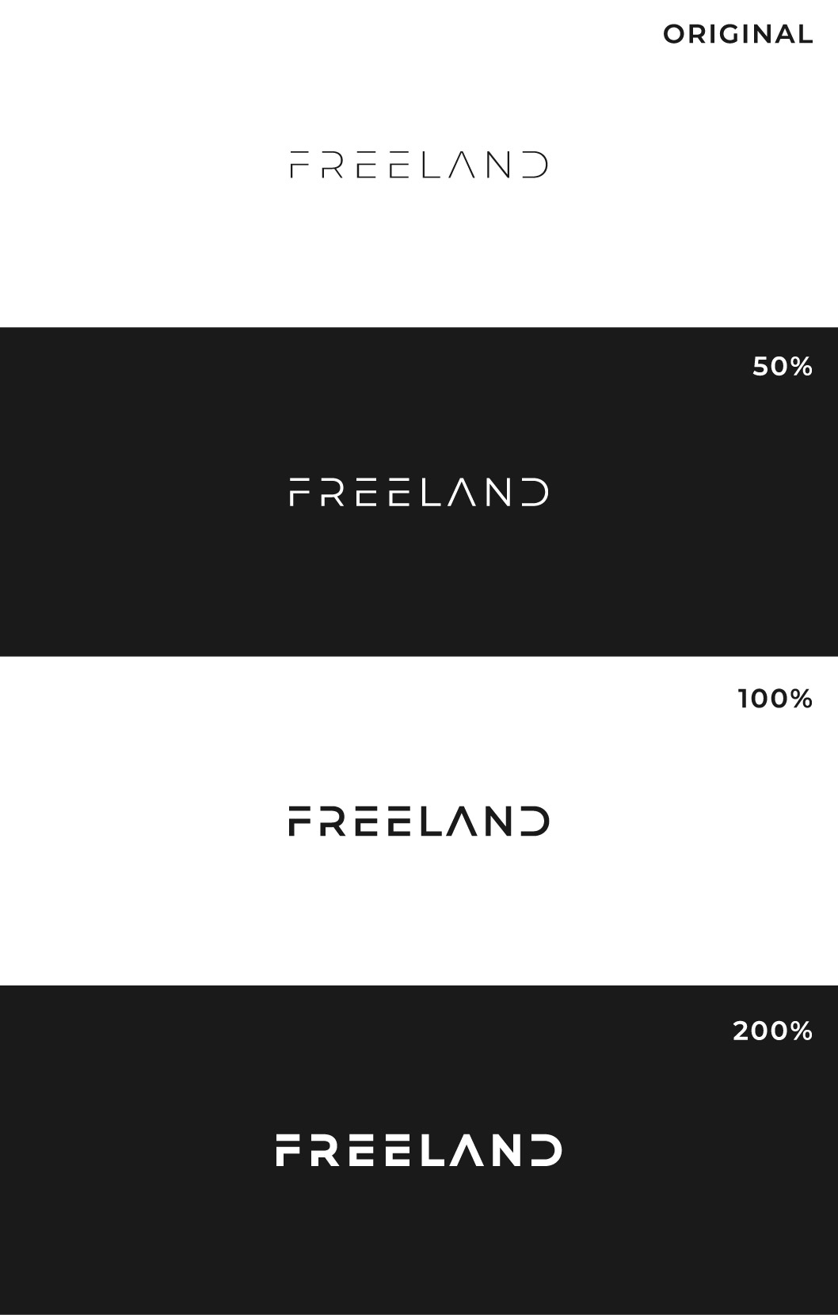Click the 200% label
This screenshot has width=838, height=1315.
click(772, 1030)
